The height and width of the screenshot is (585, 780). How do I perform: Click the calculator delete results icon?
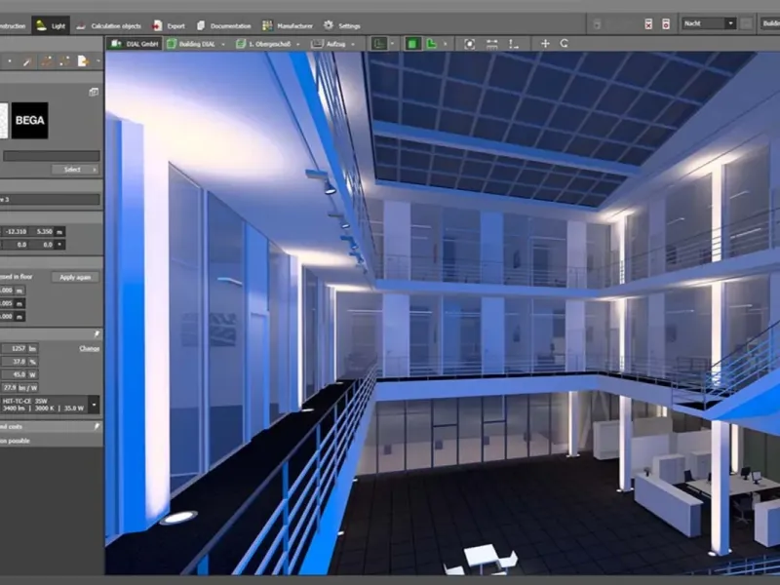tap(648, 23)
